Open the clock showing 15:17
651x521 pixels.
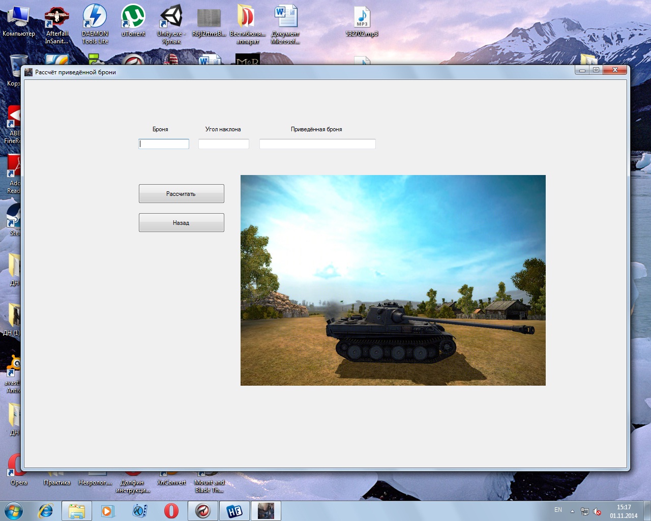tap(624, 511)
